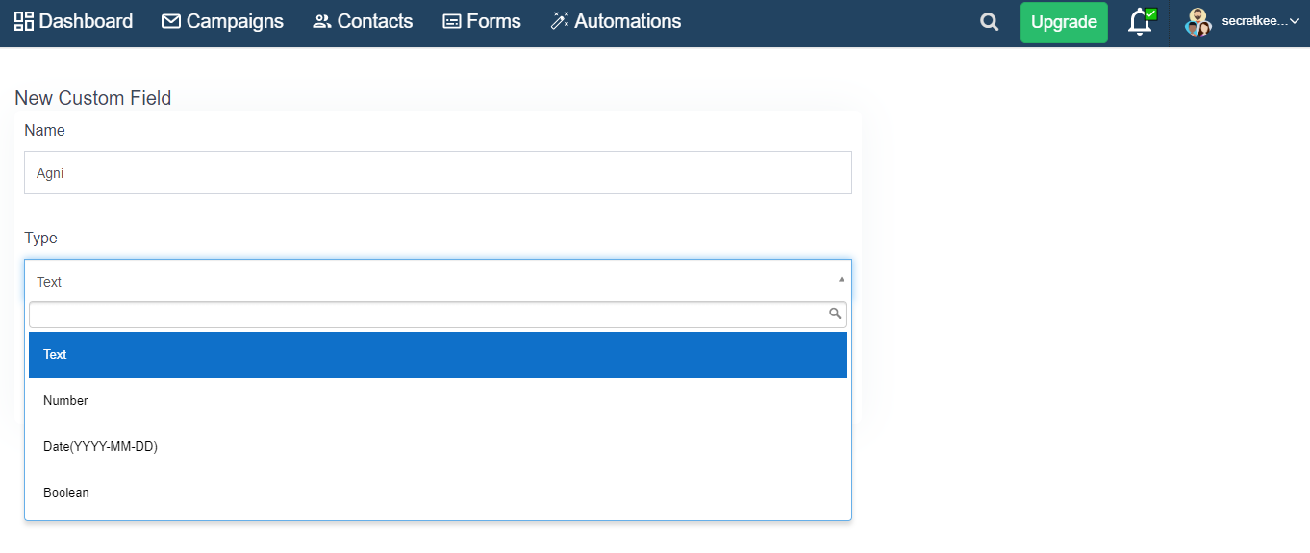Click the Forms icon in navbar
Image resolution: width=1310 pixels, height=553 pixels.
tap(452, 21)
